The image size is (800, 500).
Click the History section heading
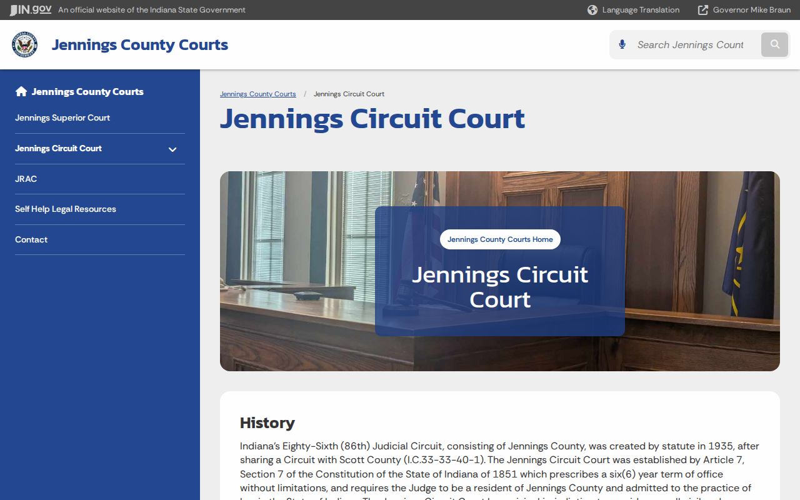click(x=267, y=422)
